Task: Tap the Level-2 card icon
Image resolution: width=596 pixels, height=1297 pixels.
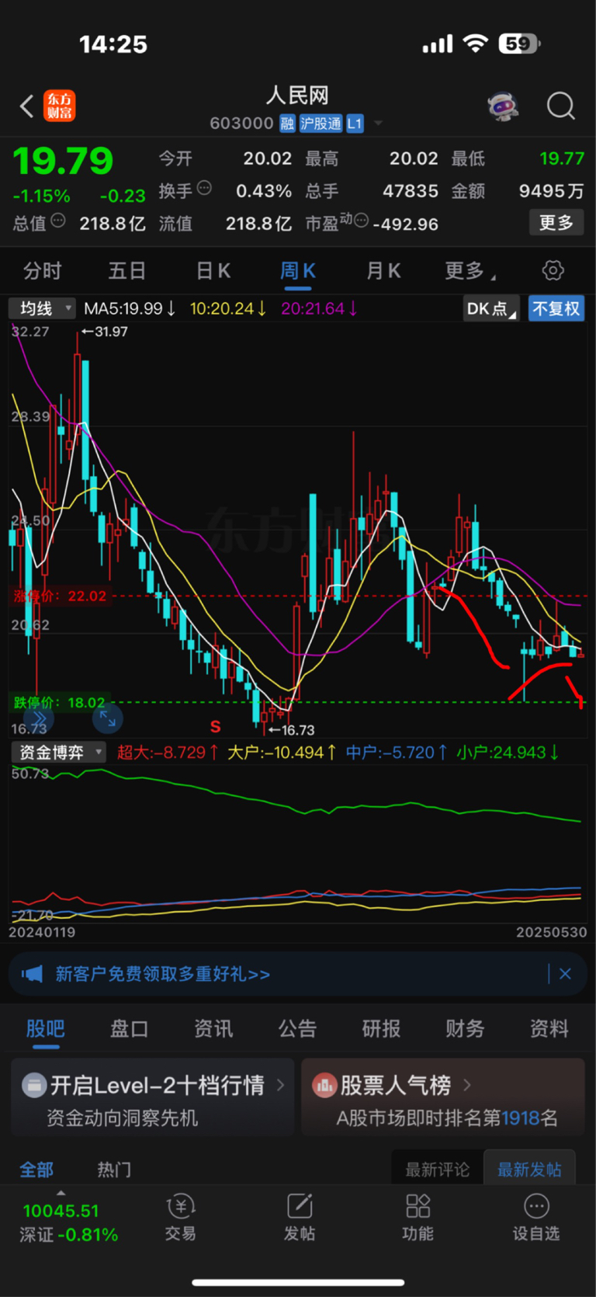Action: coord(34,1084)
